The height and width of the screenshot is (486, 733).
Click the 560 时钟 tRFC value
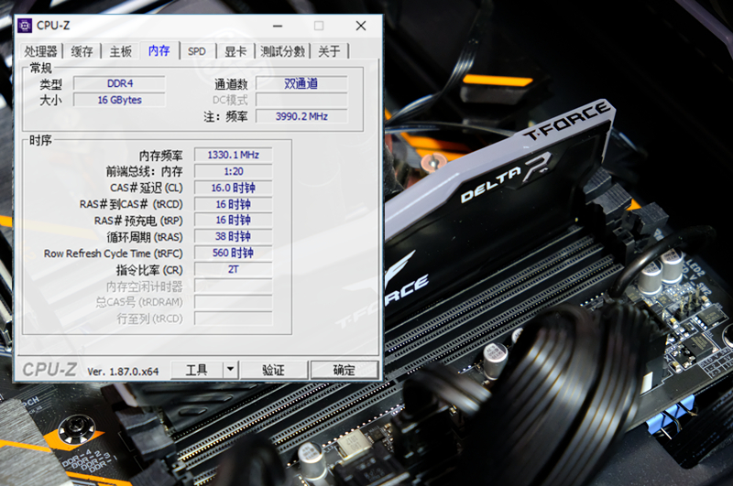pos(234,253)
